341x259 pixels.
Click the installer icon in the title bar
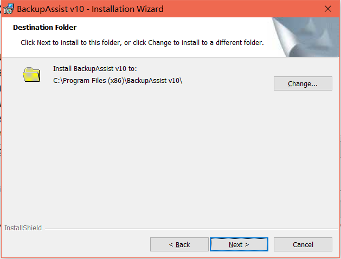pos(9,9)
